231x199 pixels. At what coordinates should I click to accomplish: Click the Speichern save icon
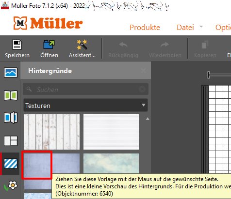point(17,45)
